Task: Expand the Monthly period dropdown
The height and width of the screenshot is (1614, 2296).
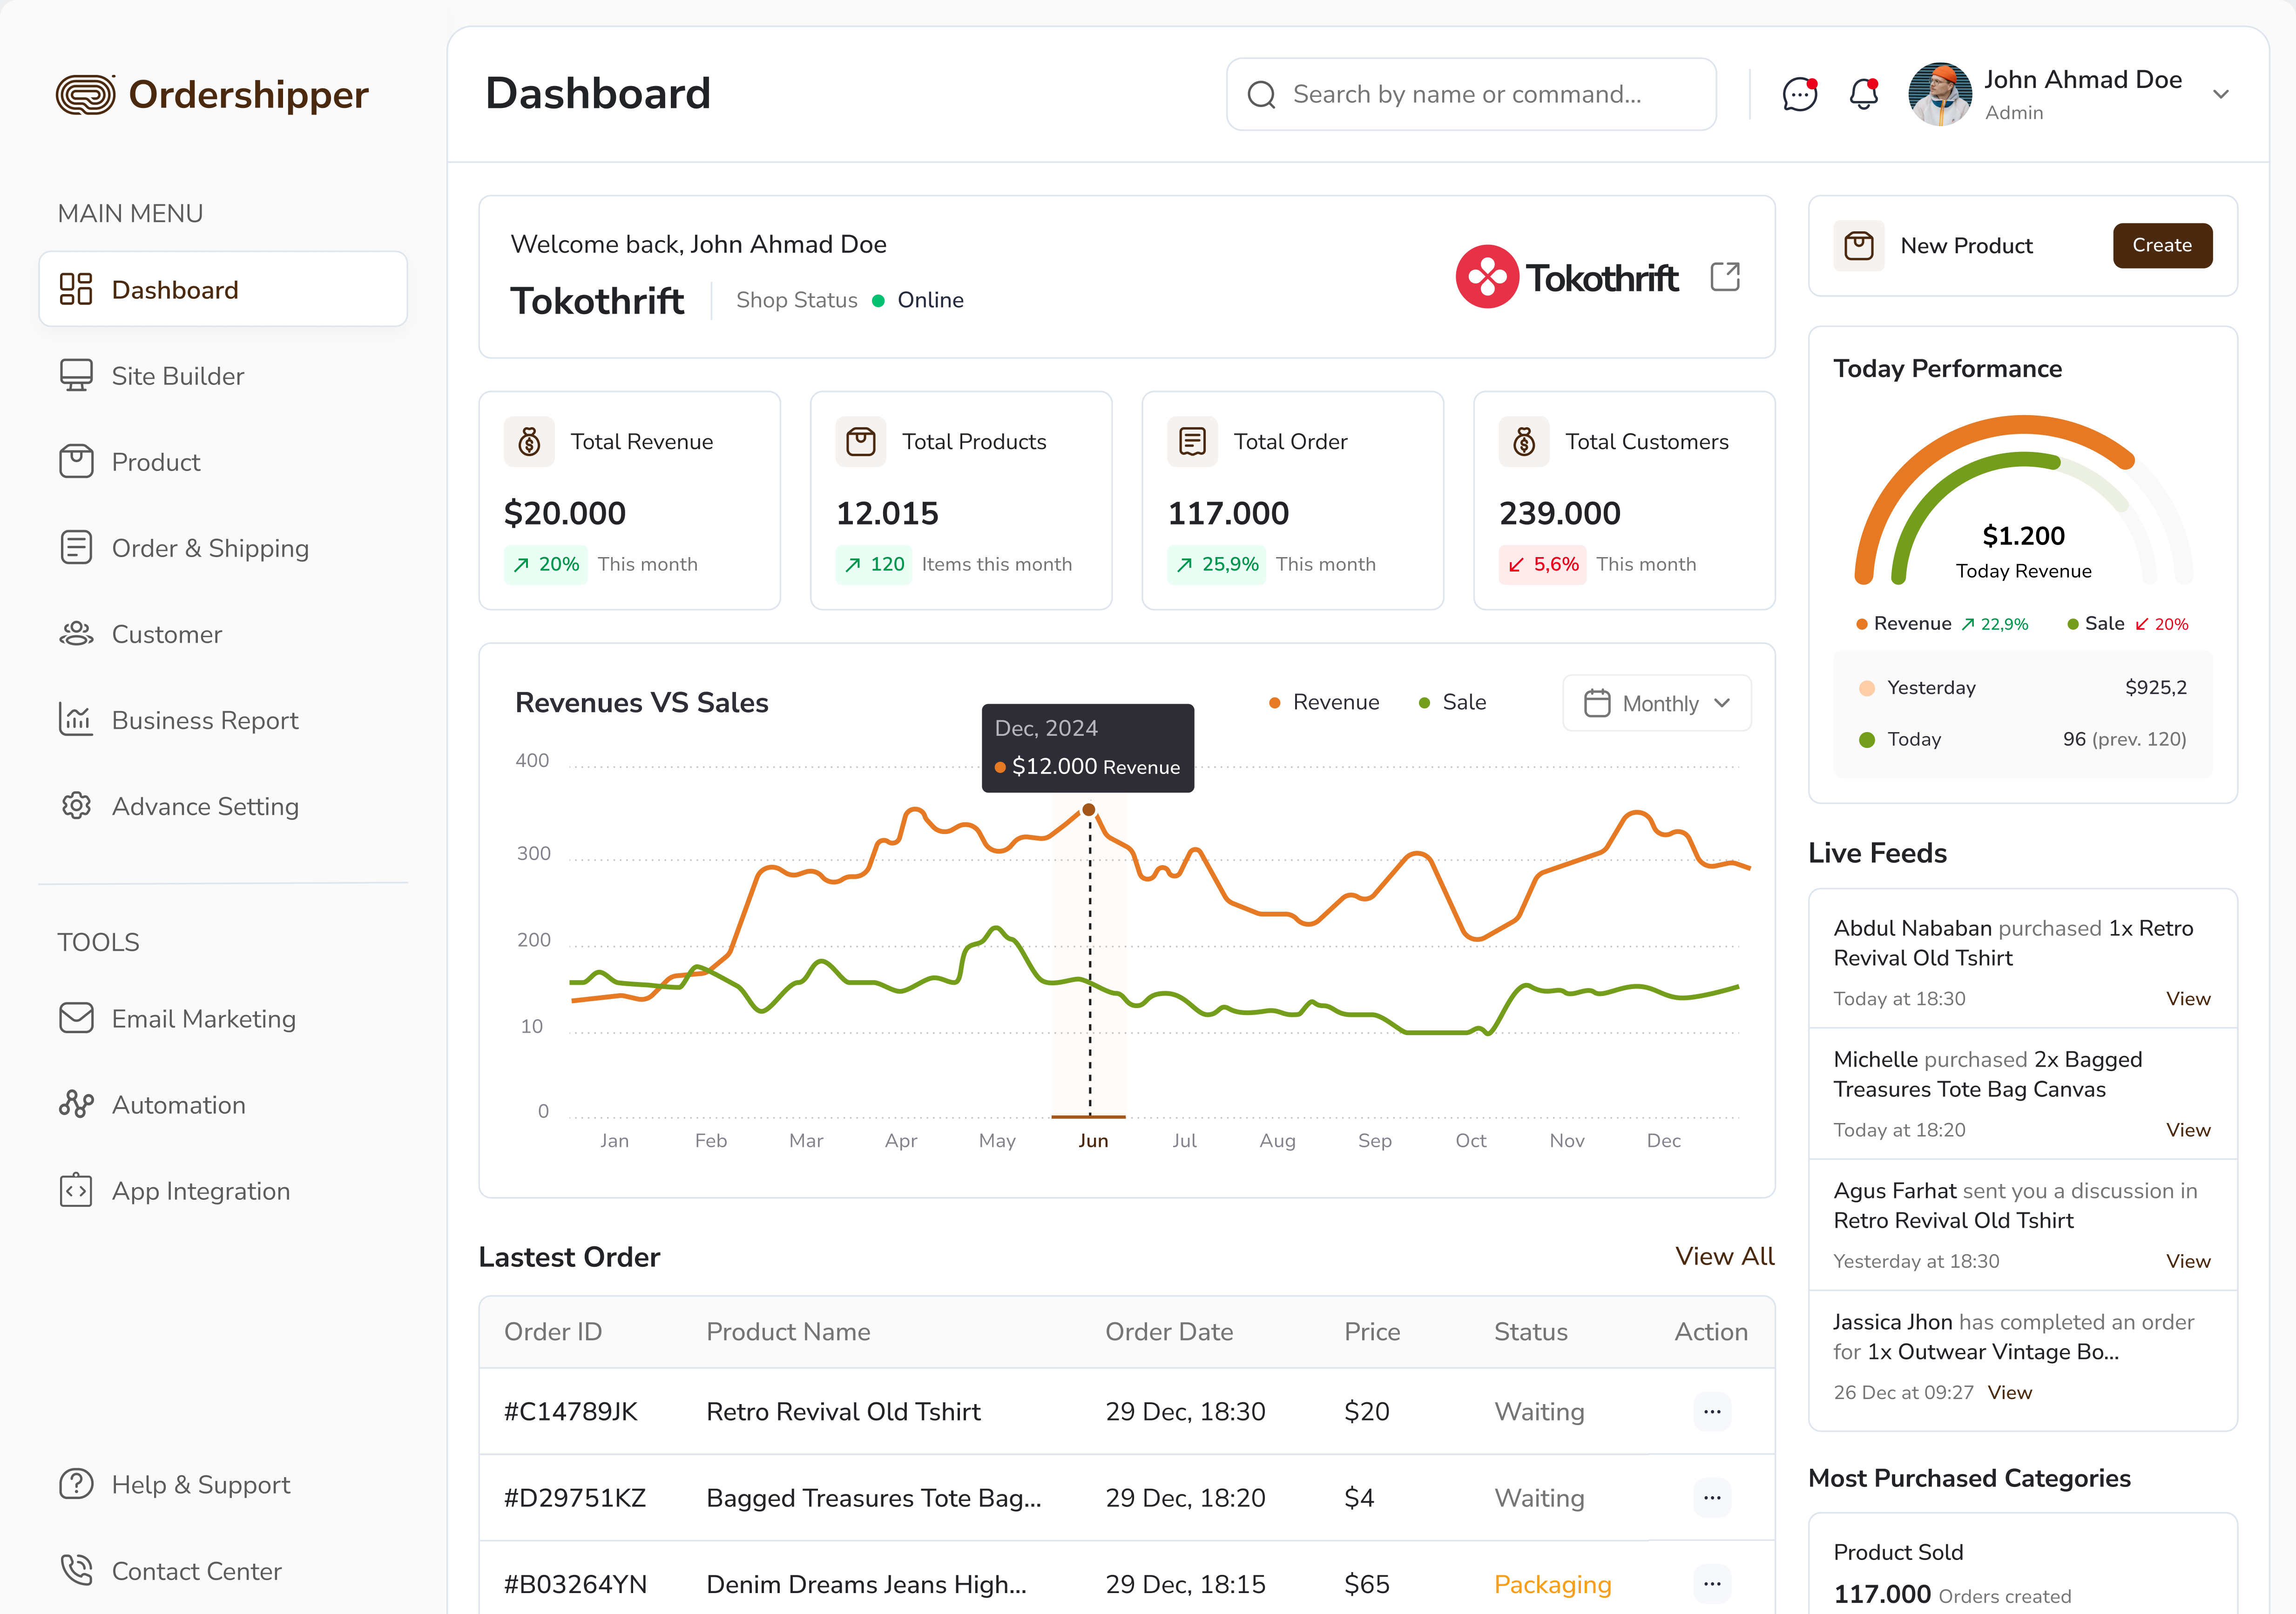Action: [1656, 703]
